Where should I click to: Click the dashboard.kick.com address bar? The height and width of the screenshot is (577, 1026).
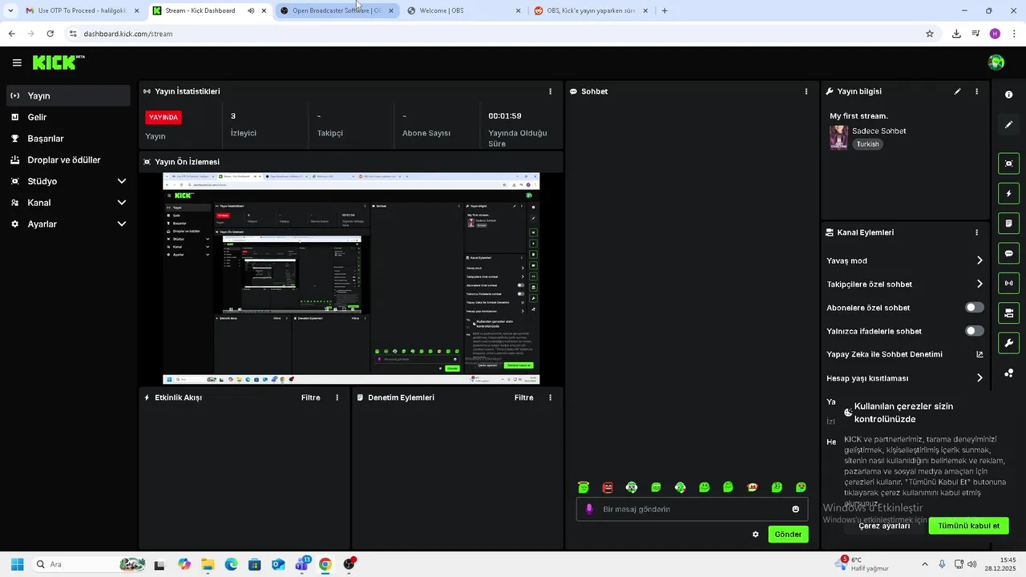(x=497, y=34)
